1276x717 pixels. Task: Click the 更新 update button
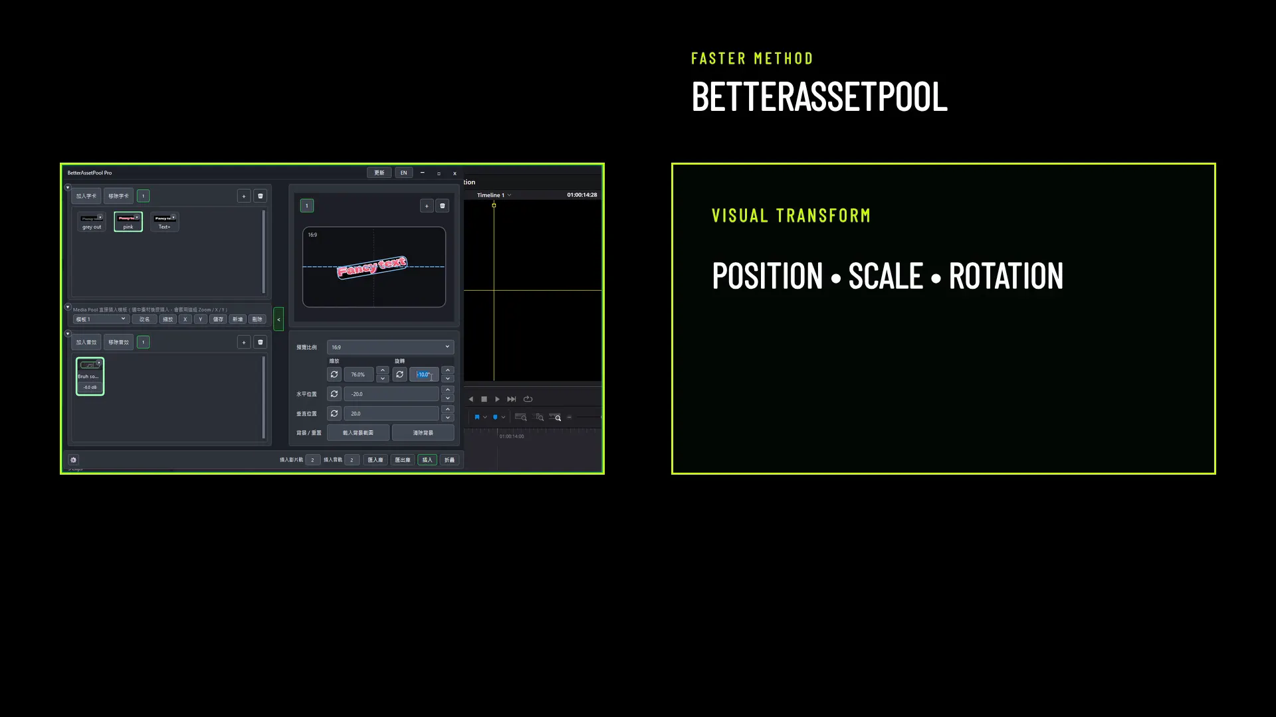pos(379,173)
